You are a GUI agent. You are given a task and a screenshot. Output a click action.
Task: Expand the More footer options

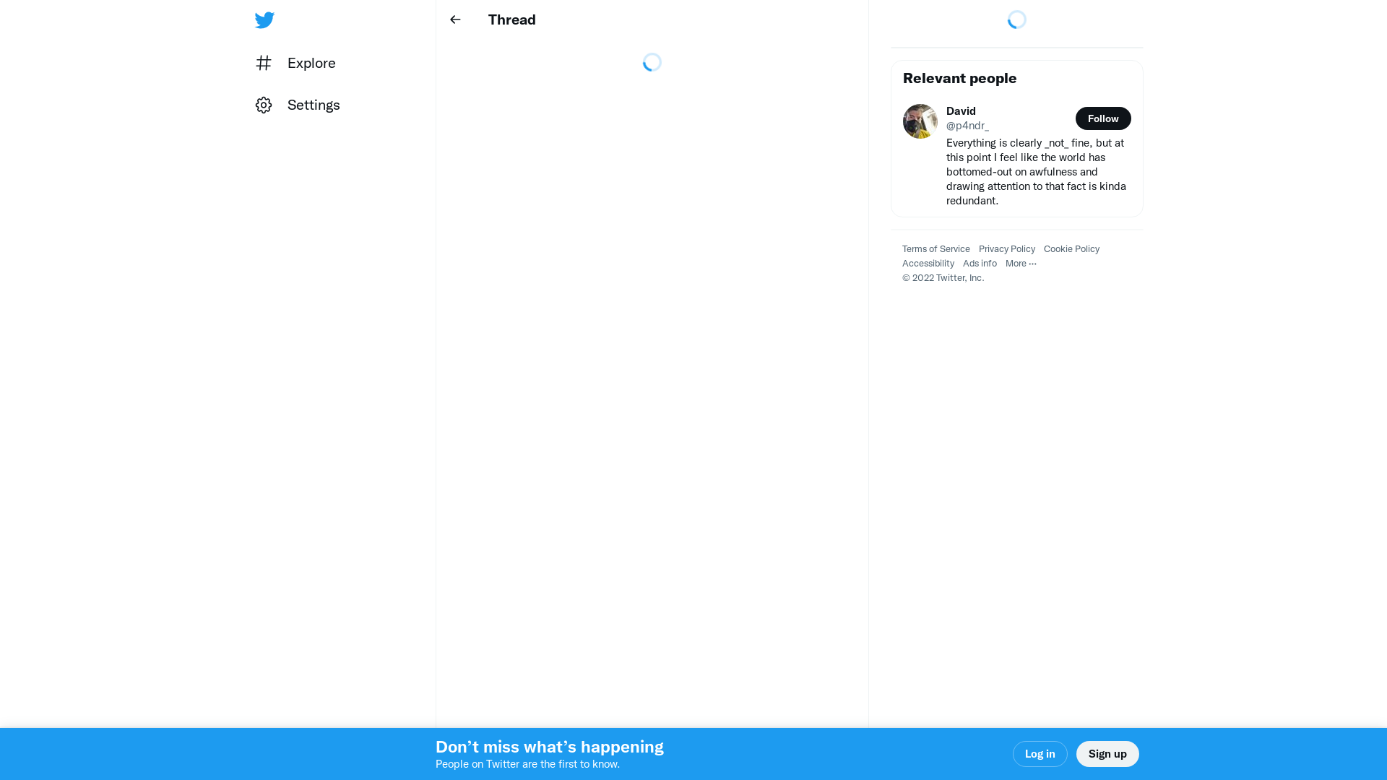point(1021,264)
